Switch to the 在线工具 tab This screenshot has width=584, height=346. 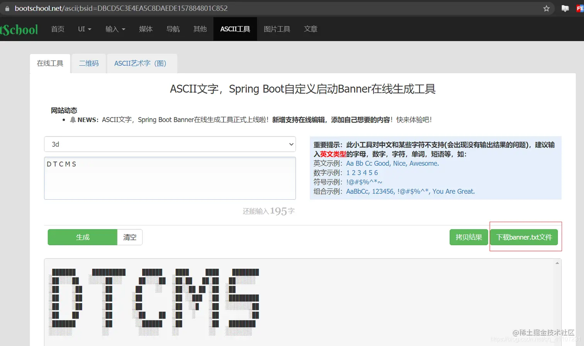pyautogui.click(x=50, y=63)
